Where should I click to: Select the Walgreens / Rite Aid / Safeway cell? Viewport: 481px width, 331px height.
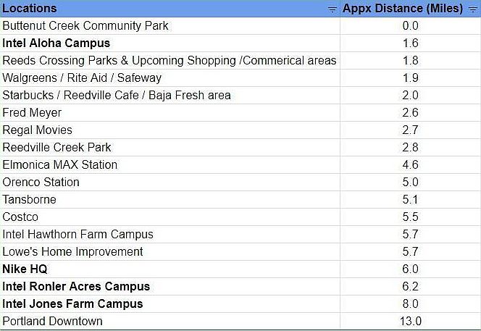point(82,77)
